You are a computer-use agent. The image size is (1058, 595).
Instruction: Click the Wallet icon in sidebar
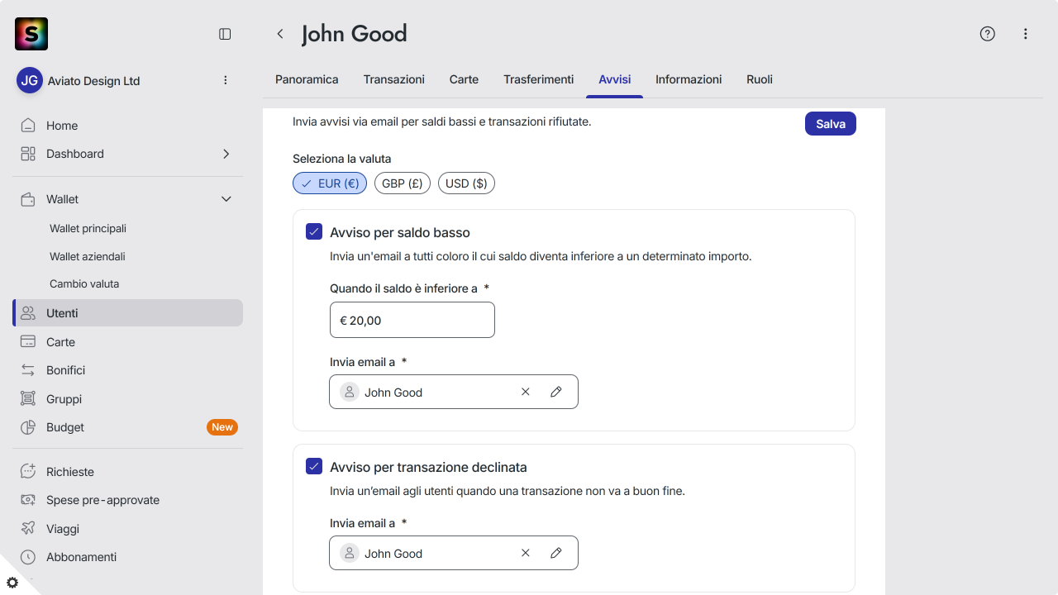coord(28,199)
